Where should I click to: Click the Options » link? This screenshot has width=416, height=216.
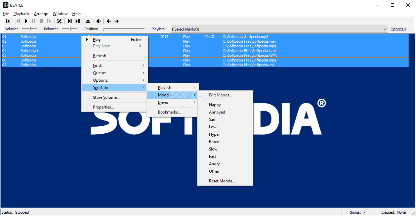point(398,29)
